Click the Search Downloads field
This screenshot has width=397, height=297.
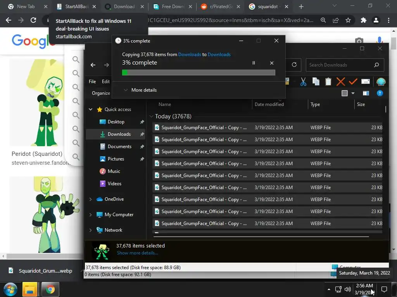click(x=345, y=65)
